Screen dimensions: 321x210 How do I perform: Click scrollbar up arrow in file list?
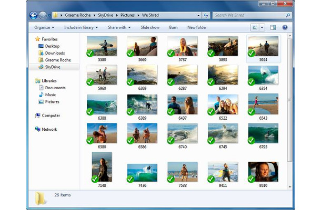pos(289,36)
